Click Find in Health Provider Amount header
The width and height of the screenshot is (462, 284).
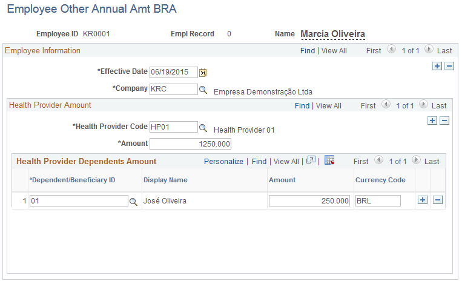[302, 105]
